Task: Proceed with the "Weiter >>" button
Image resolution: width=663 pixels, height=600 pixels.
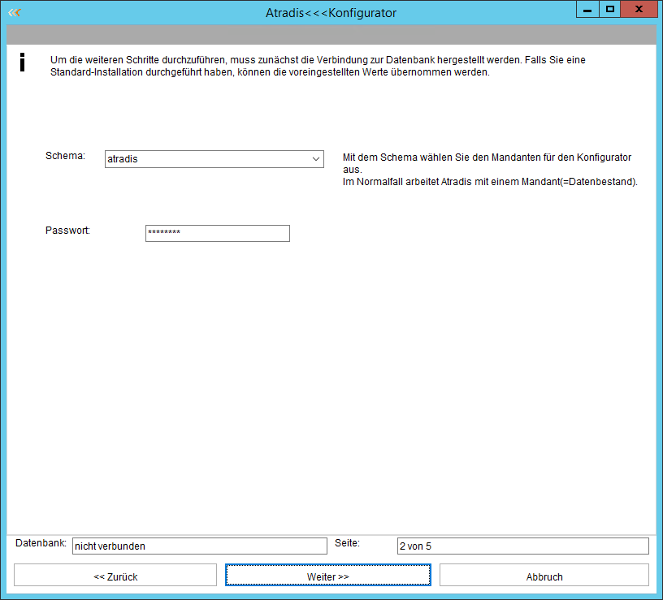Action: pyautogui.click(x=328, y=575)
